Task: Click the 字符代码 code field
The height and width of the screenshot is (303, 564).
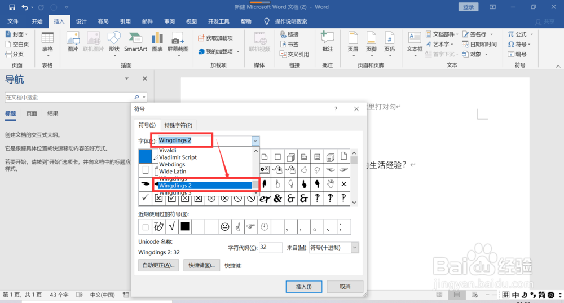Action: (271, 248)
